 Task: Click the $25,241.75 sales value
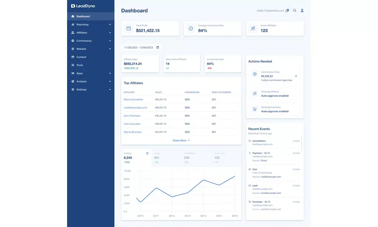pyautogui.click(x=161, y=132)
